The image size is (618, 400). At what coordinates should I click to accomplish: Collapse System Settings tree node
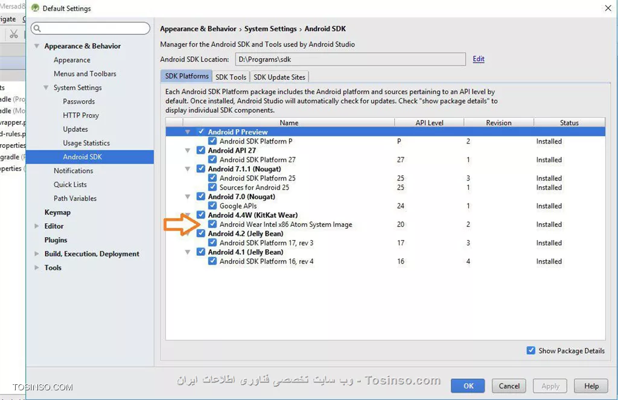[46, 87]
